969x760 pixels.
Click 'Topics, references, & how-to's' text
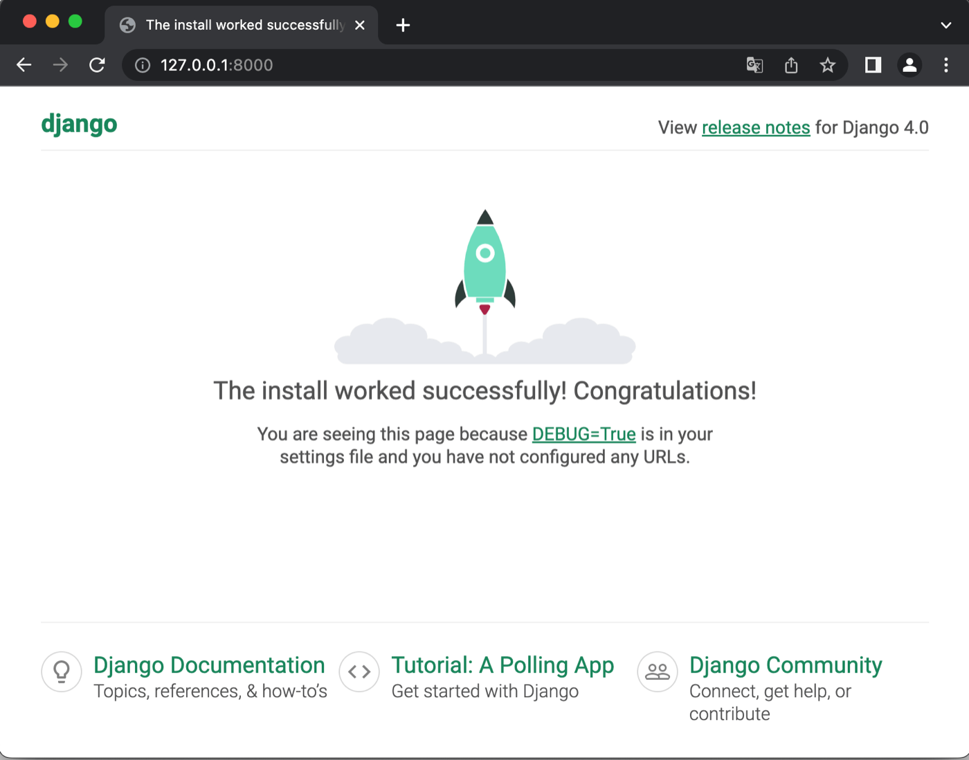point(210,691)
